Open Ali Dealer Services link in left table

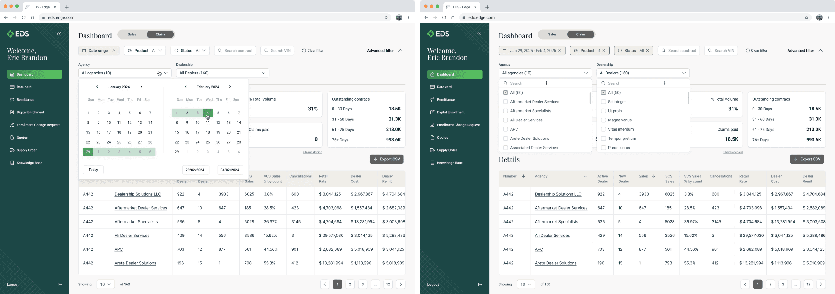tap(132, 235)
